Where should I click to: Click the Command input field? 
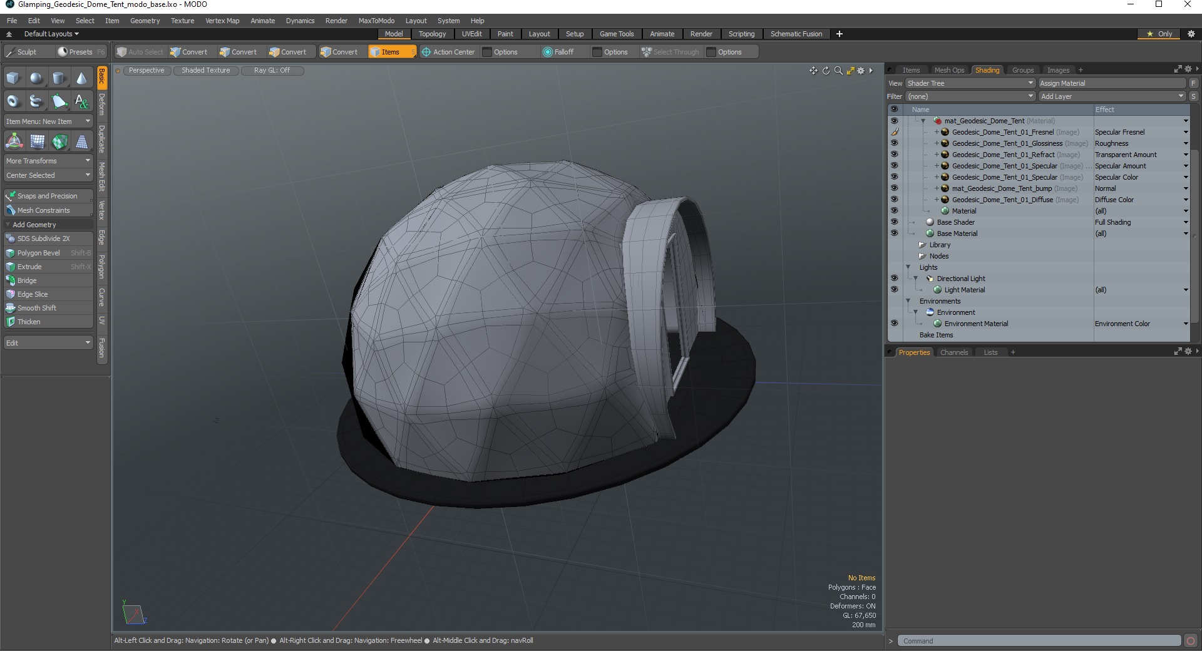click(1039, 641)
